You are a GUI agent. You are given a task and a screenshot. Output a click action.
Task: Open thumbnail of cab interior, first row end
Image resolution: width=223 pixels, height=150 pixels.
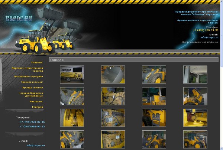(x=195, y=74)
